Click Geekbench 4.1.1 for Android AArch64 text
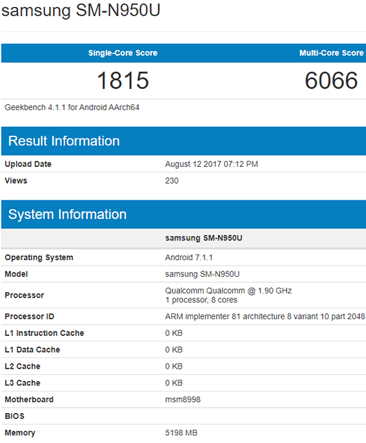 click(72, 107)
